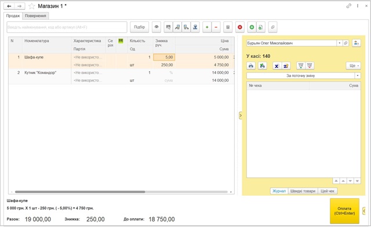Select the Швидкі товари tab
The image size is (371, 227).
click(303, 191)
